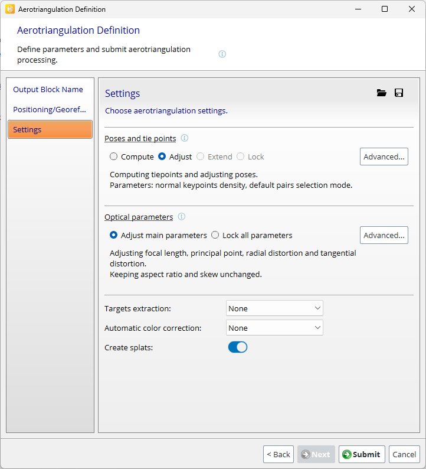This screenshot has width=426, height=469.
Task: Click info icon next to Poses and tie points
Action: (185, 138)
